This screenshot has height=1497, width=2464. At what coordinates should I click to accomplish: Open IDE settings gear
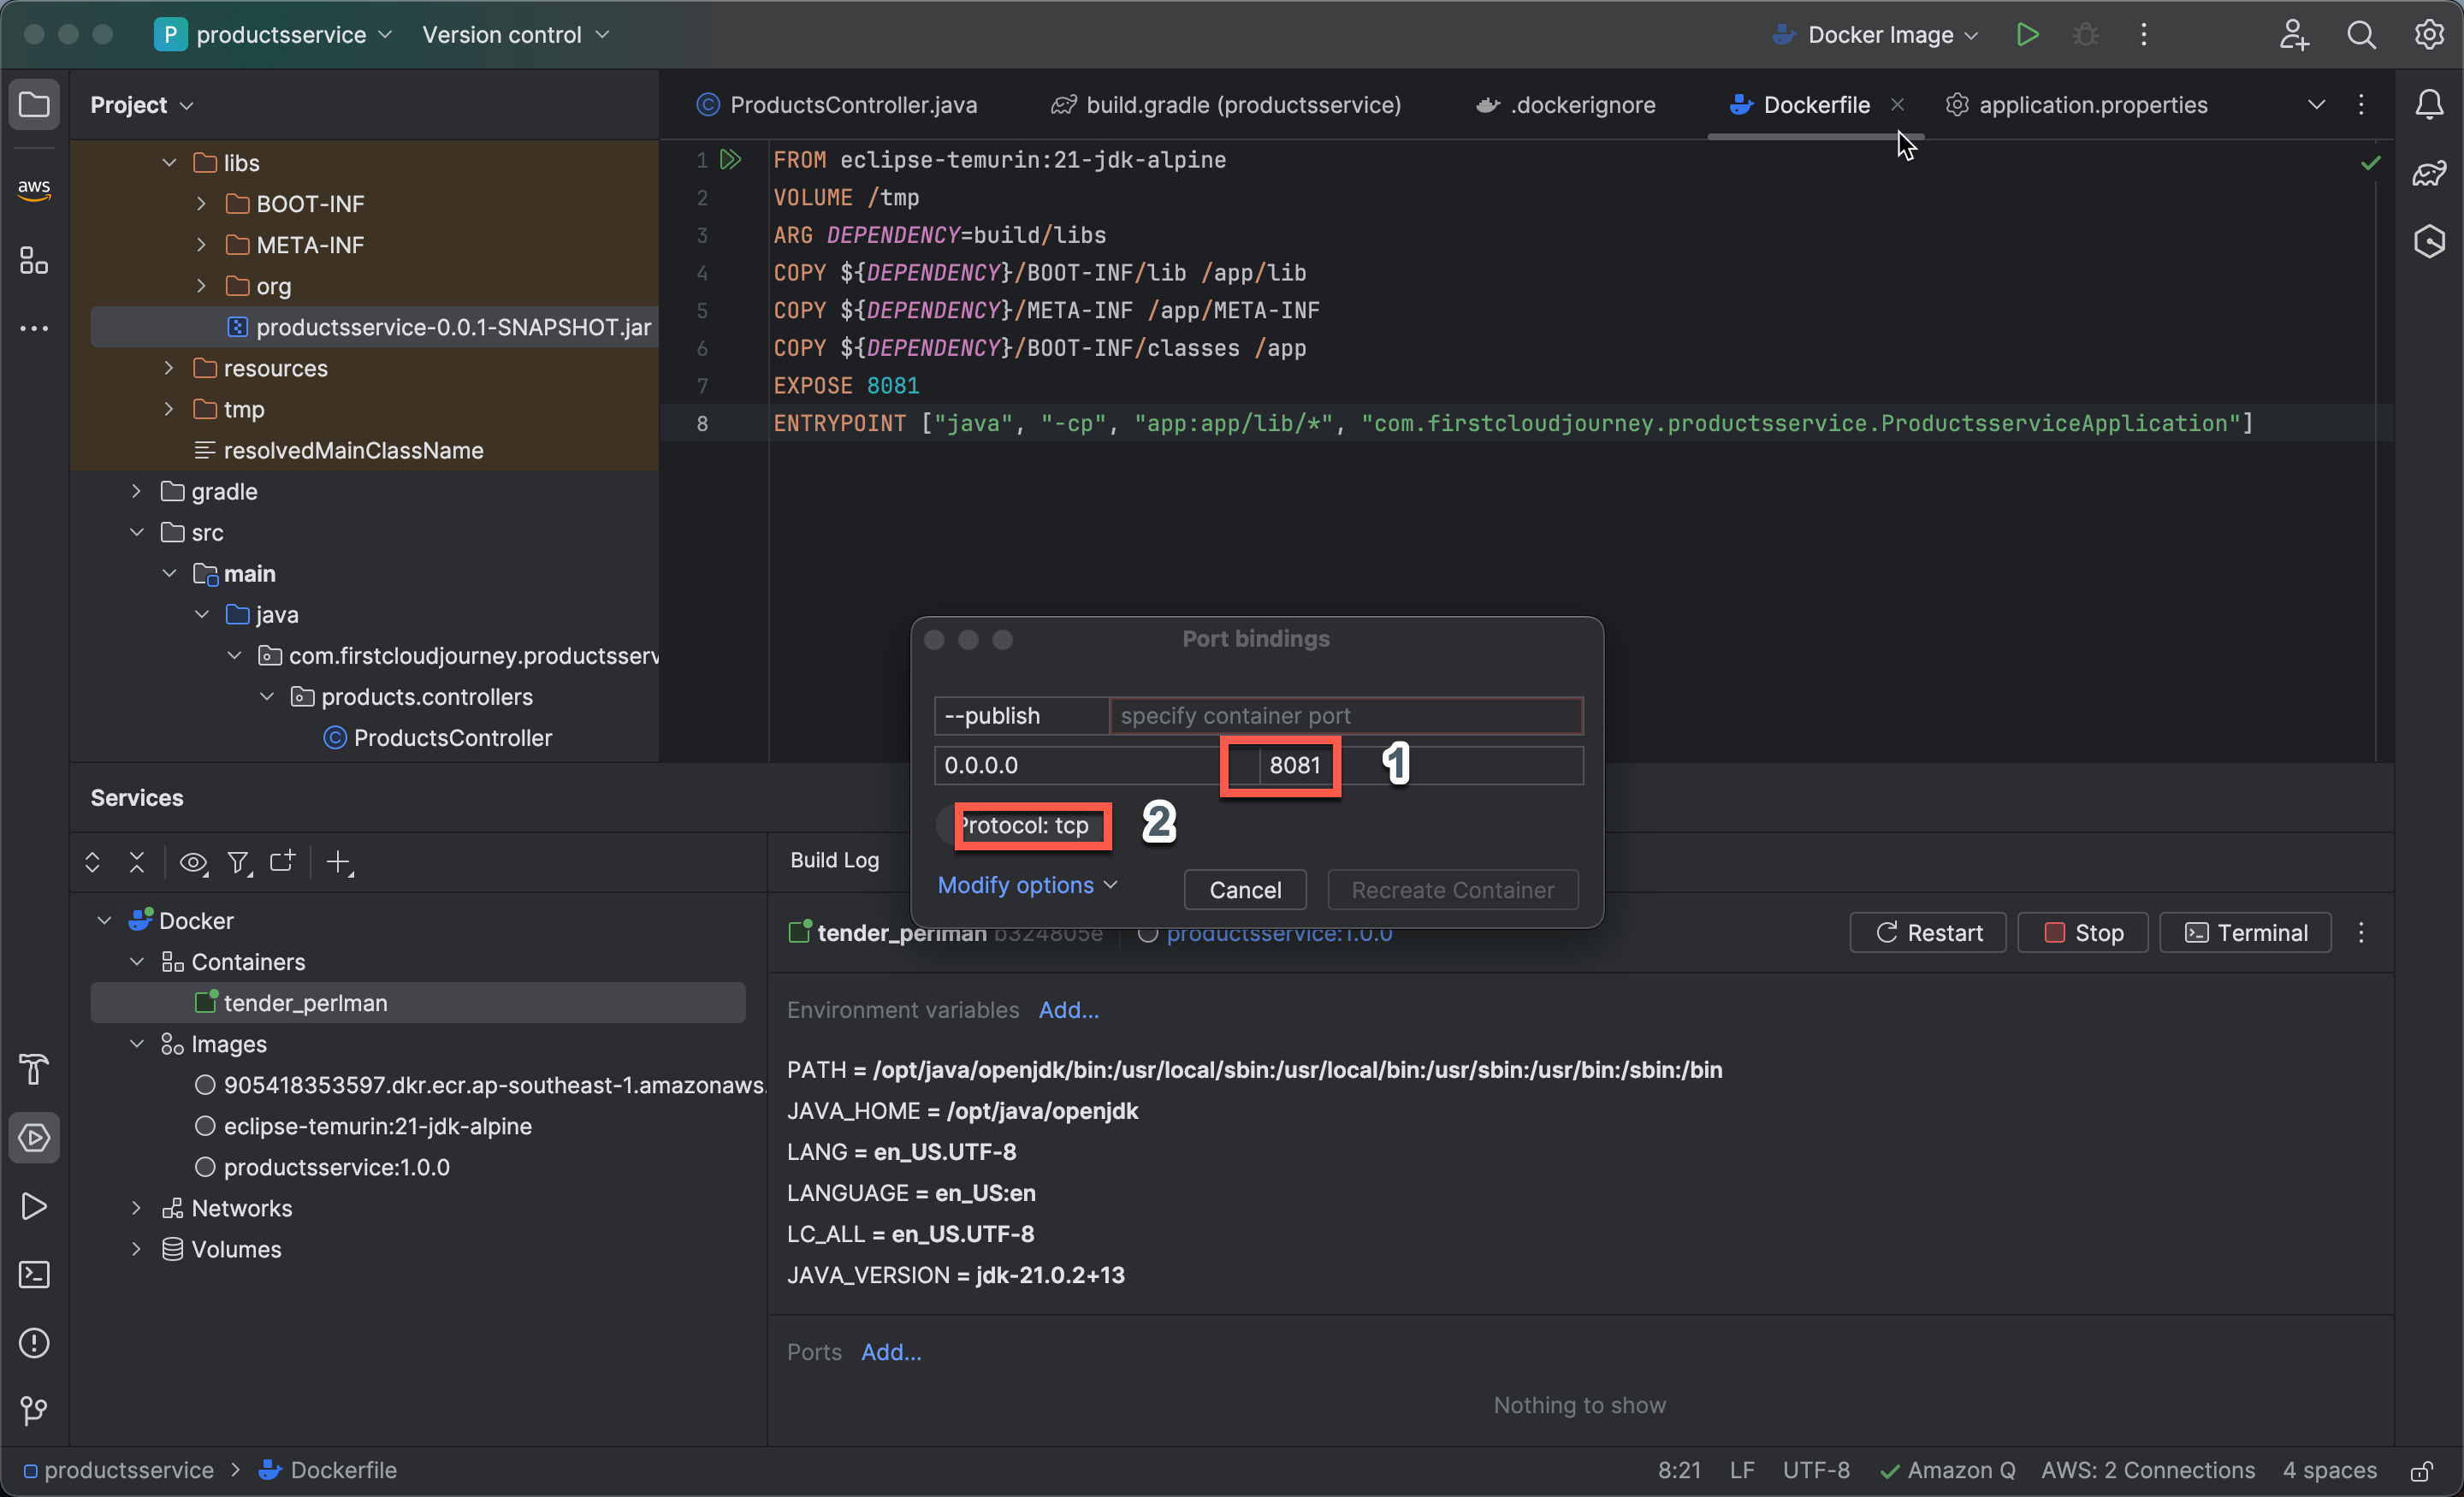tap(2429, 35)
